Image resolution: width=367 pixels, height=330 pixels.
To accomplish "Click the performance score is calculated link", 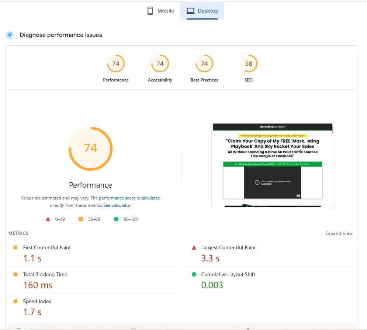I will point(129,198).
